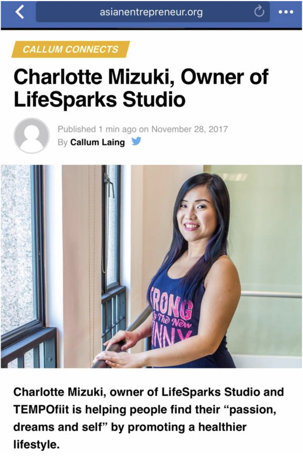303x463 pixels.
Task: Open the gray author avatar placeholder
Action: 31,136
